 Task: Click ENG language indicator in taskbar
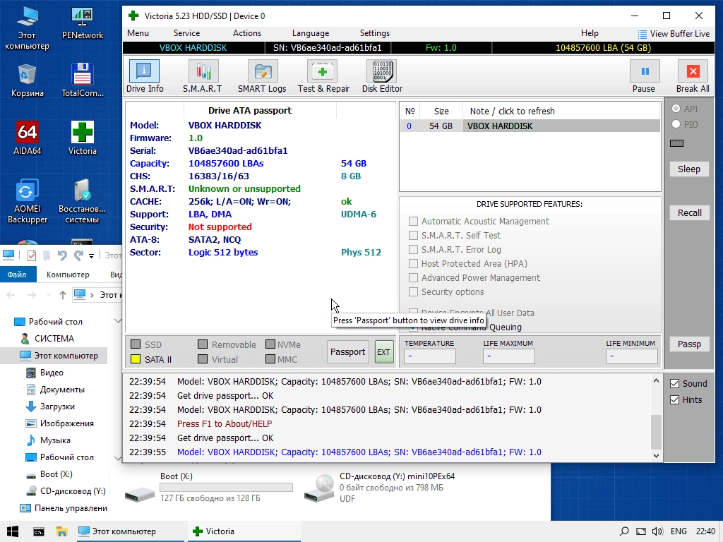tap(679, 531)
